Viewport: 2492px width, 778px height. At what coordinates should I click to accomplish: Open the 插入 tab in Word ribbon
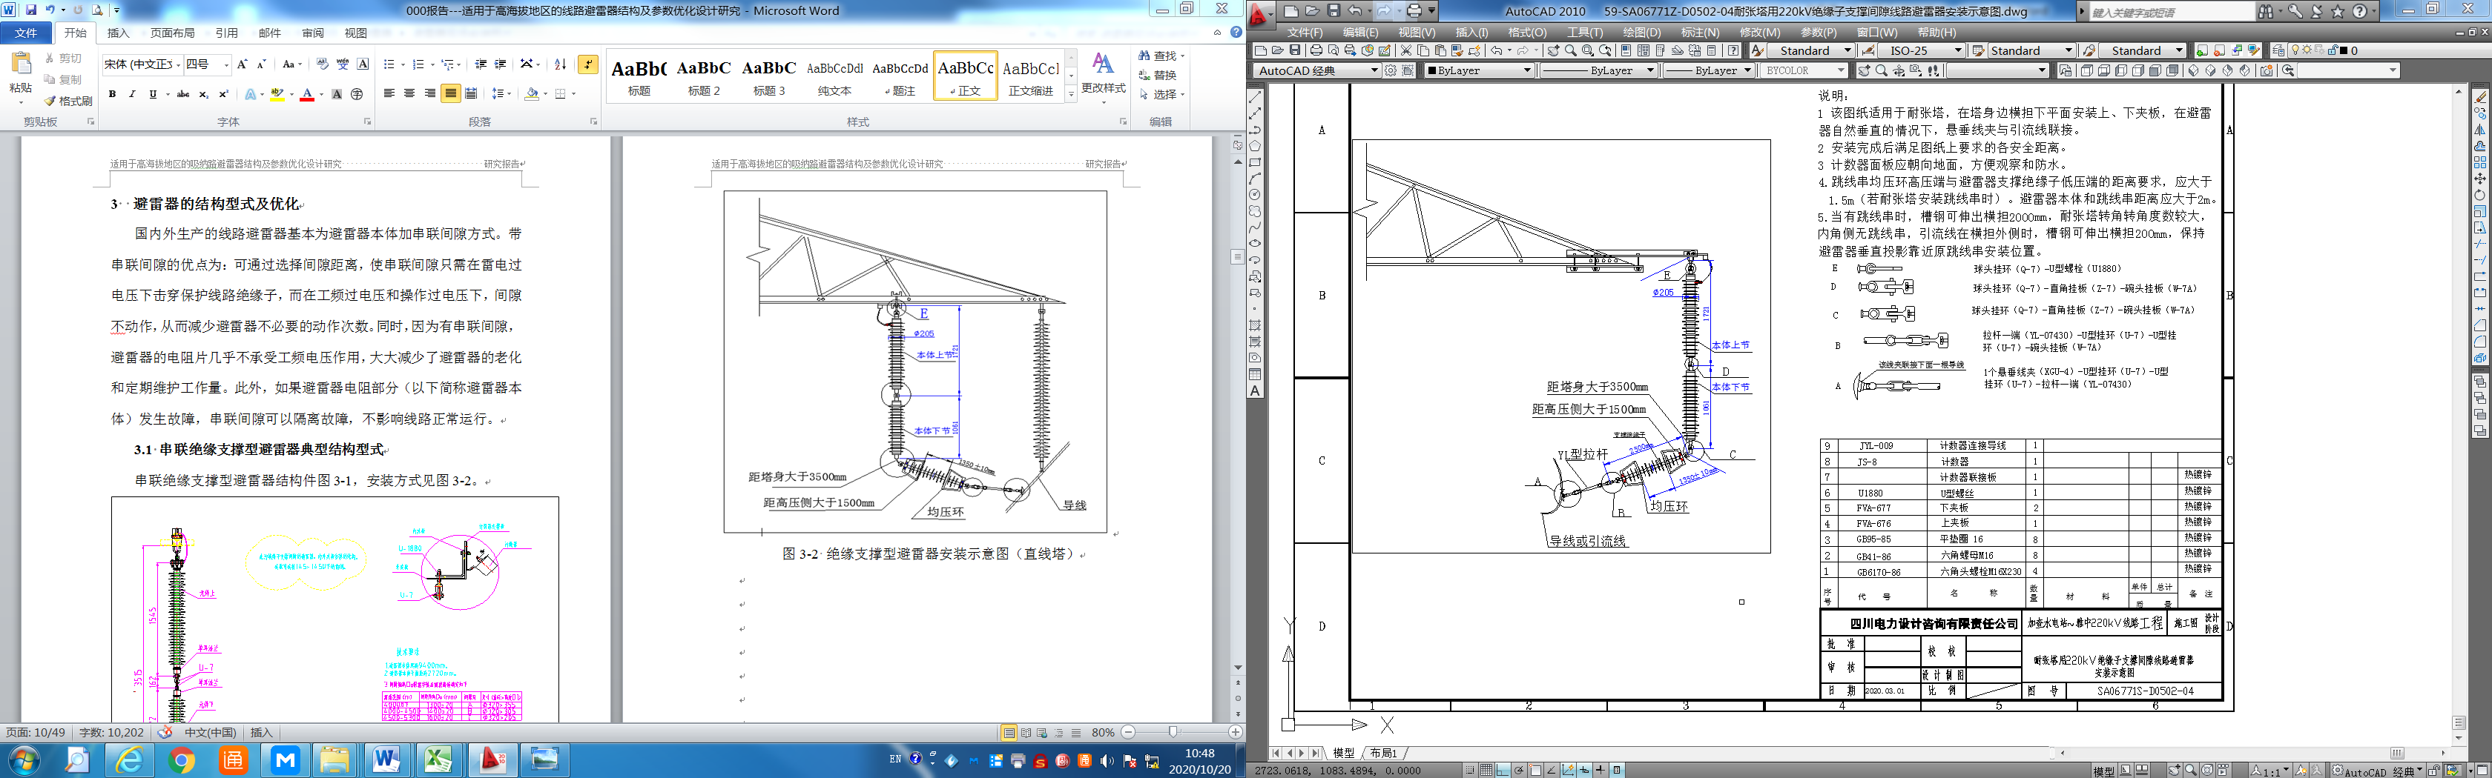pyautogui.click(x=118, y=33)
